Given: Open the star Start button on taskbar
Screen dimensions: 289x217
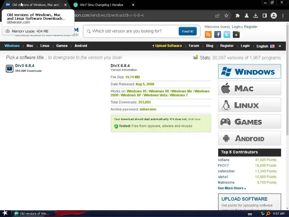Looking at the screenshot, I should point(5,213).
